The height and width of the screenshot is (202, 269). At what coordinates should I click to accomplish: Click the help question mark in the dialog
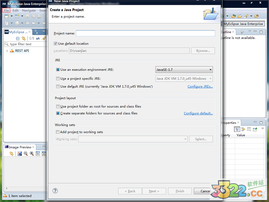click(x=55, y=191)
